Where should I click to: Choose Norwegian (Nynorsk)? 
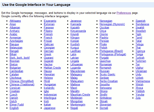point(112,24)
